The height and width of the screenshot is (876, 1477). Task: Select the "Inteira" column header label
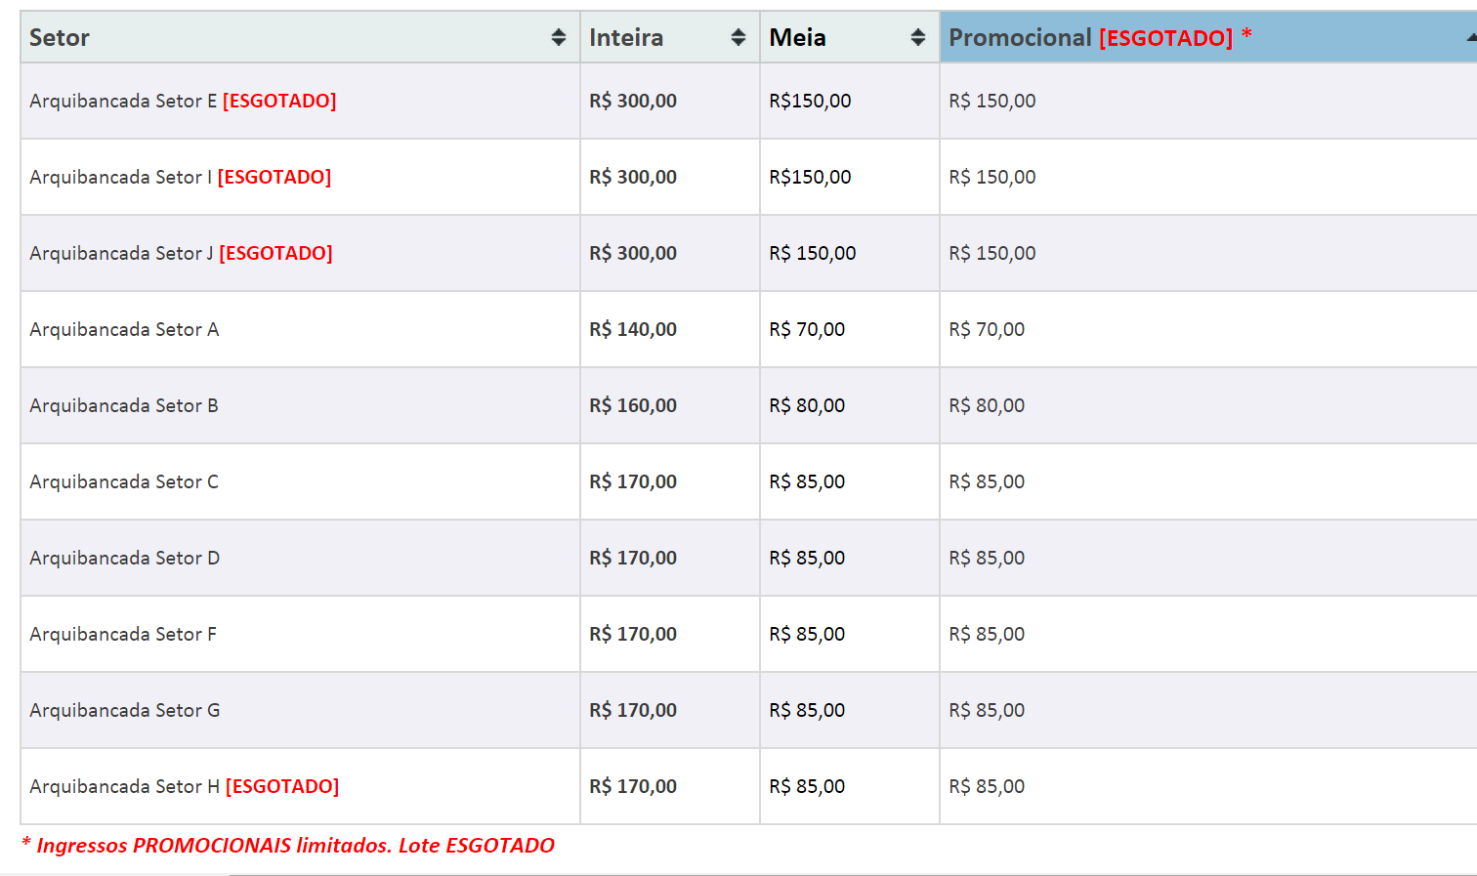[x=626, y=37]
